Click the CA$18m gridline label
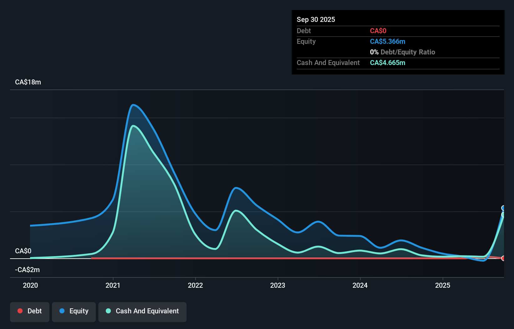This screenshot has height=329, width=514. coord(28,82)
